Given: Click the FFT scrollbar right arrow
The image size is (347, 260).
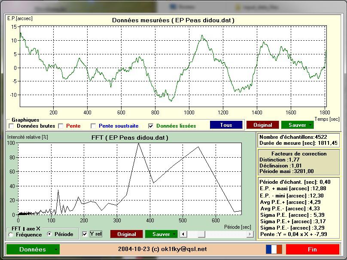Looking at the screenshot, I should [x=250, y=234].
